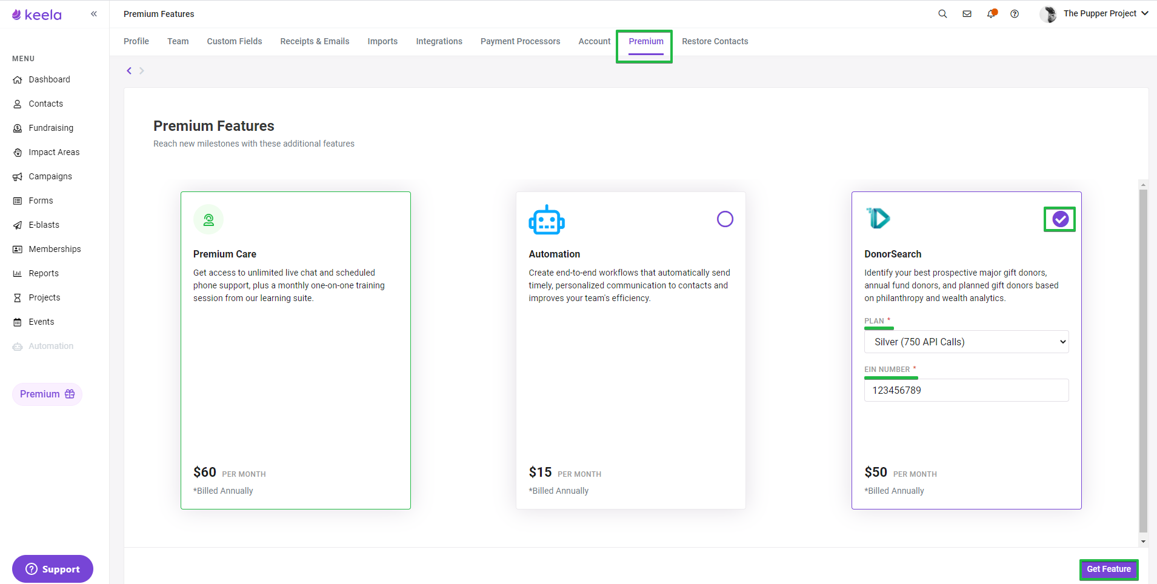Click scrollbar up arrow
This screenshot has width=1157, height=584.
point(1143,184)
